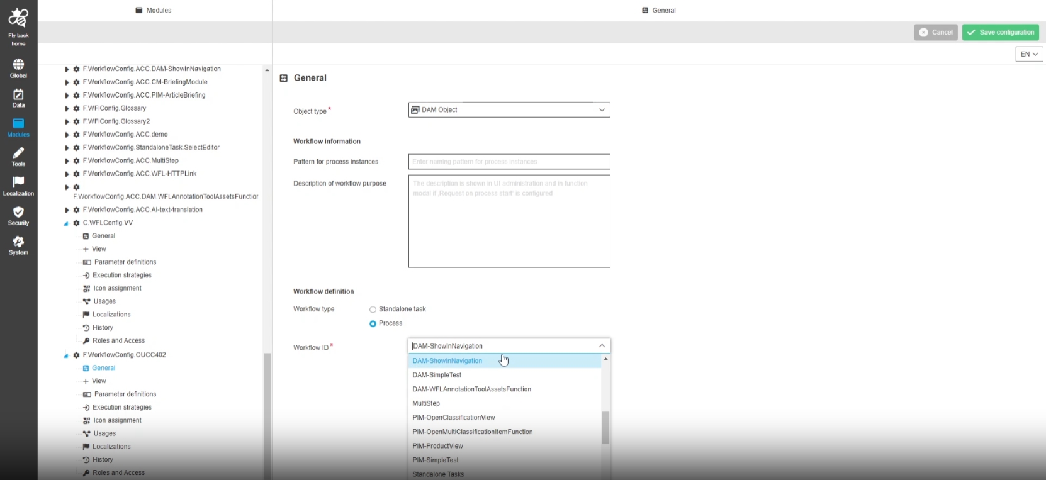Collapse the C.WFLConfig.VV tree node
Image resolution: width=1046 pixels, height=480 pixels.
[66, 223]
